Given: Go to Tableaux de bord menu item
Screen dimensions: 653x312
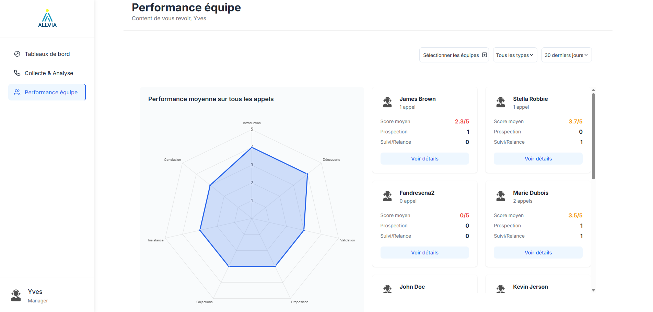Looking at the screenshot, I should (x=47, y=54).
